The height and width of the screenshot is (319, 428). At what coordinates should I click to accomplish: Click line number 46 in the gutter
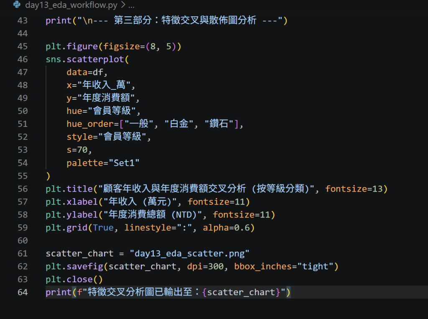(23, 59)
